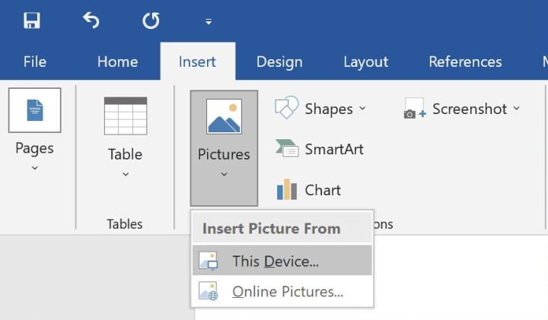Click the Pictures image icon
The height and width of the screenshot is (320, 548).
pyautogui.click(x=224, y=116)
